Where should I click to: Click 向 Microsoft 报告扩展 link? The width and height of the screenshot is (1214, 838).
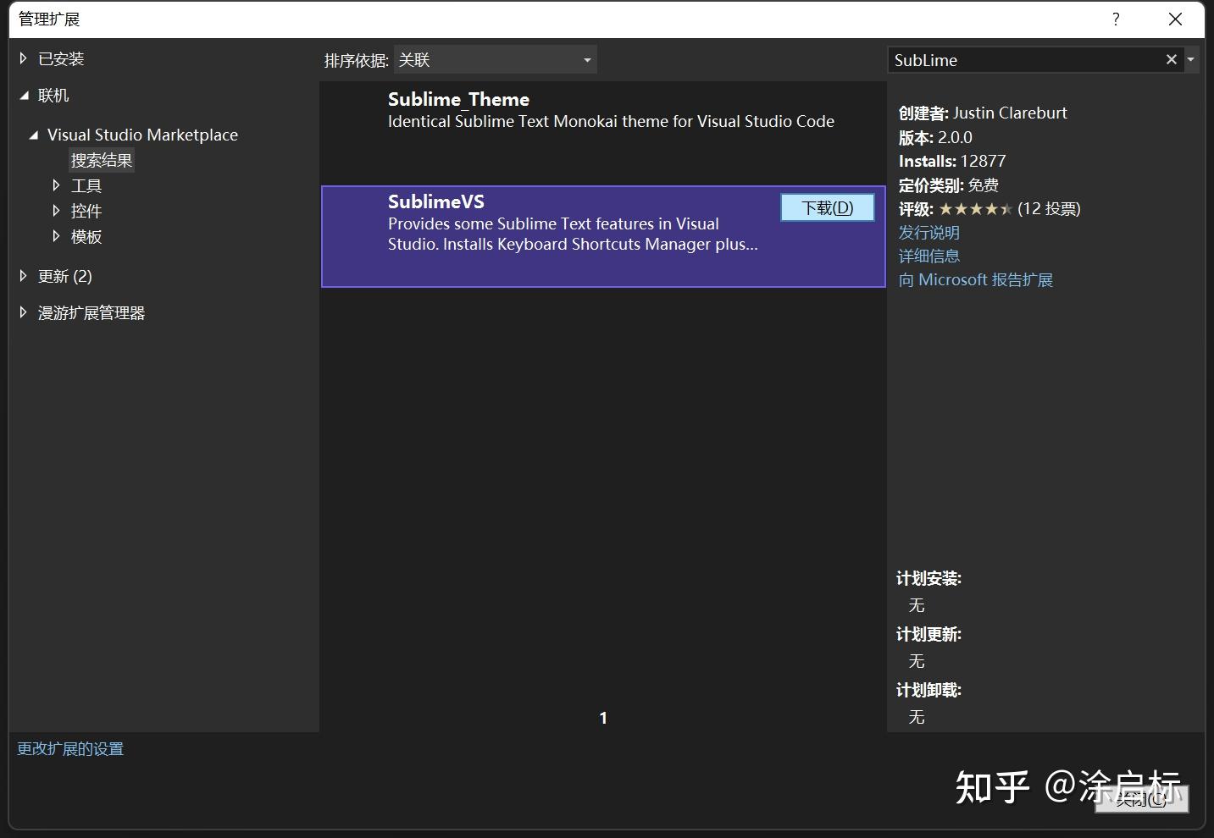976,279
